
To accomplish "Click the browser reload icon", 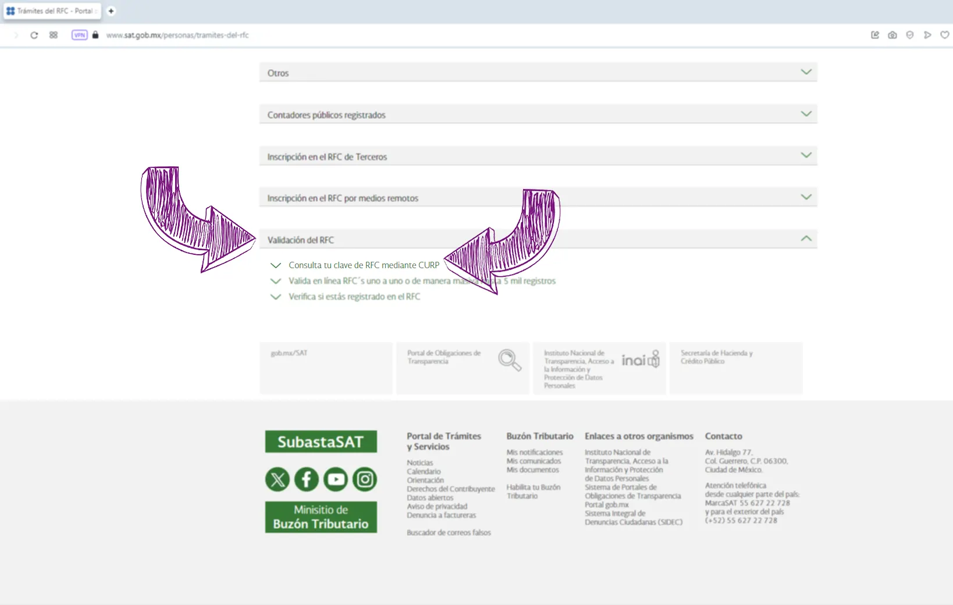I will (x=34, y=35).
